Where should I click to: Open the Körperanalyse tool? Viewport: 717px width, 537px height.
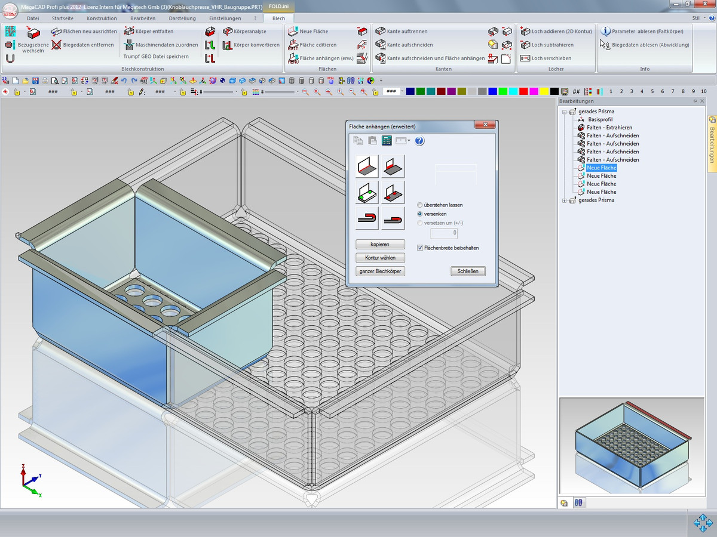click(x=245, y=31)
